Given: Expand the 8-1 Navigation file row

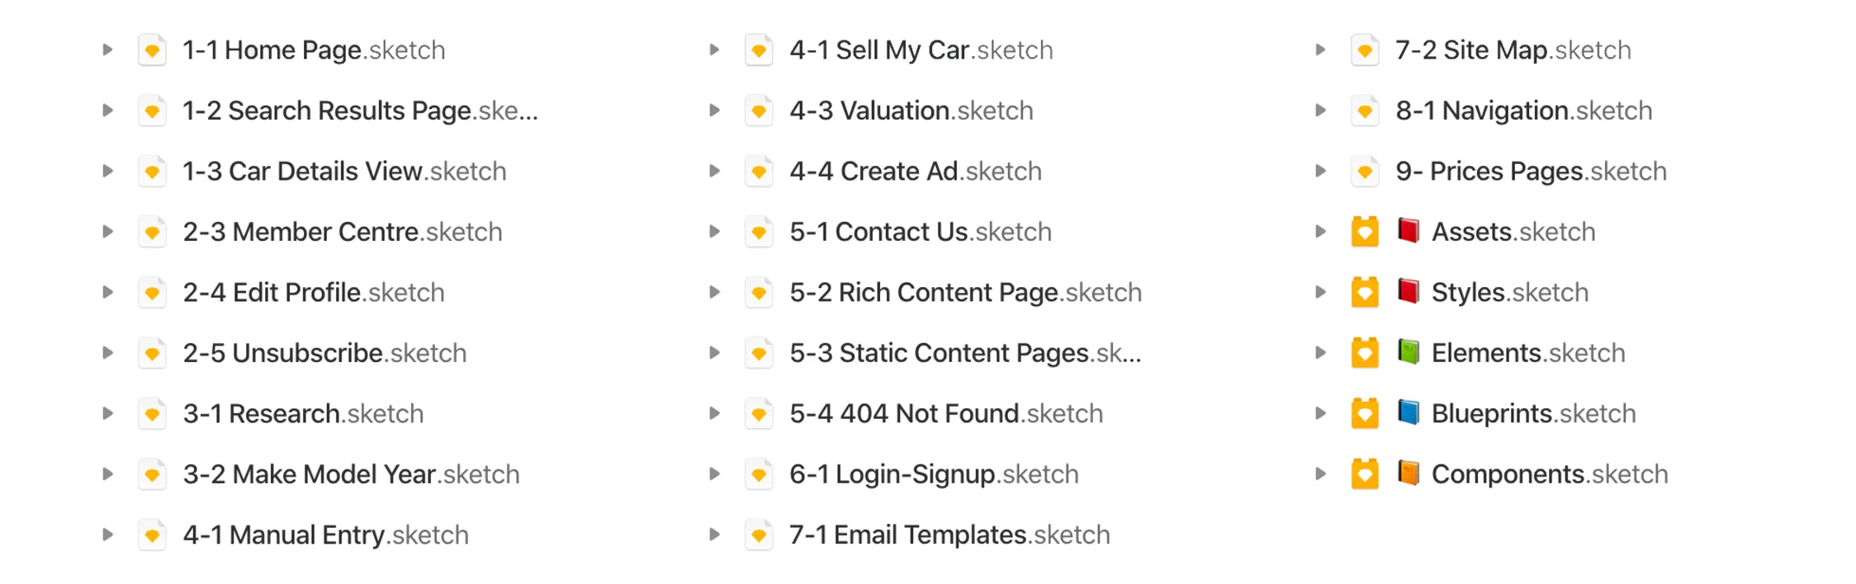Looking at the screenshot, I should coord(1320,111).
